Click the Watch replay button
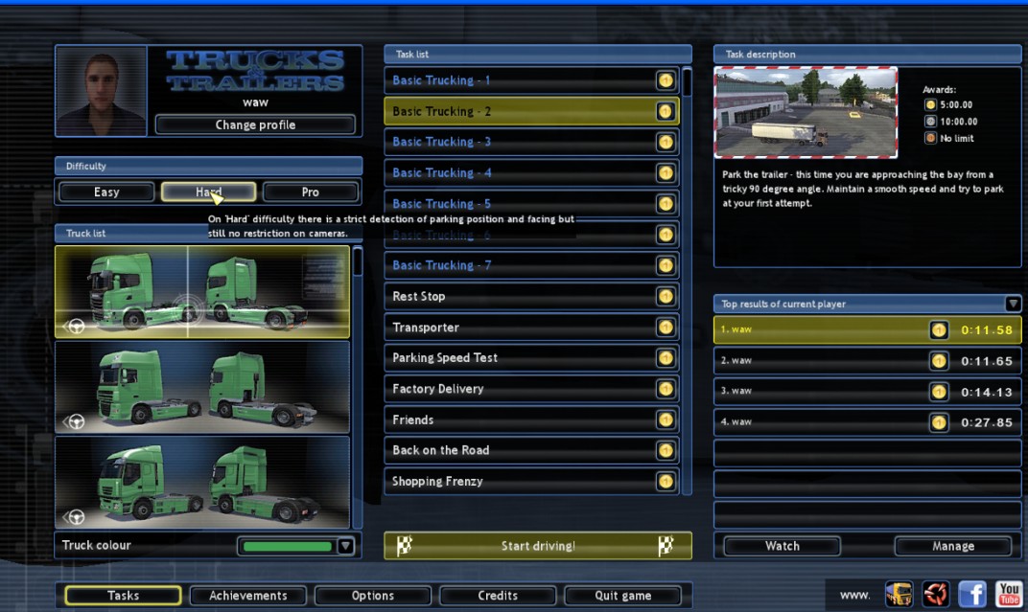 pos(783,546)
